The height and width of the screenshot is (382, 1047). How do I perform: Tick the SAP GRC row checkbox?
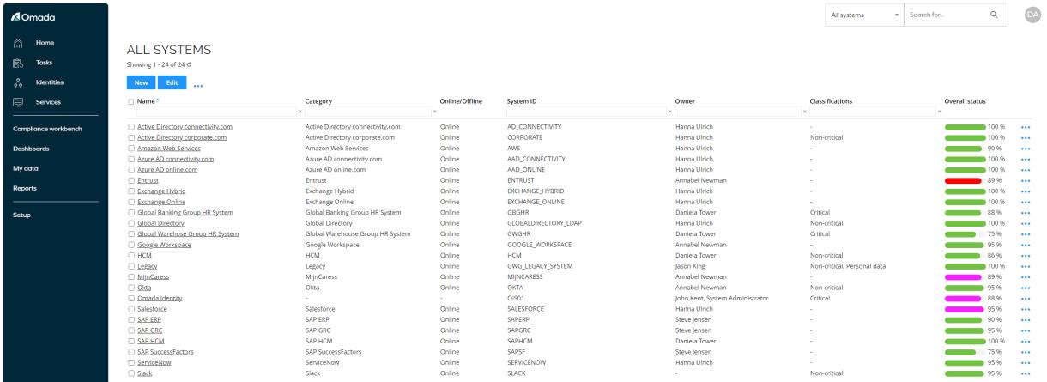tap(131, 330)
